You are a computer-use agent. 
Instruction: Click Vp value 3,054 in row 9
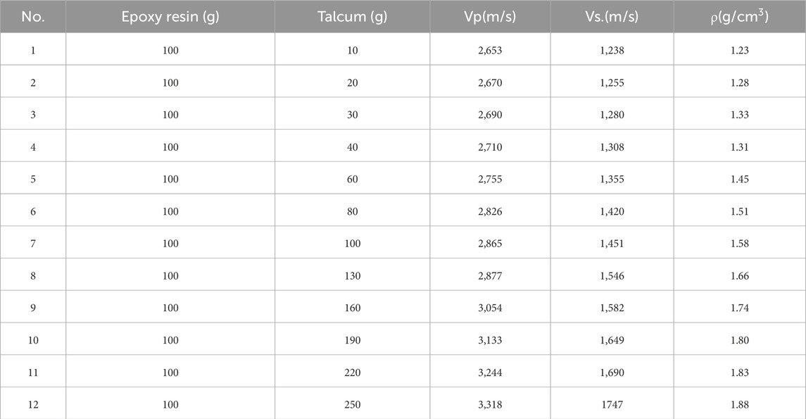click(x=490, y=308)
